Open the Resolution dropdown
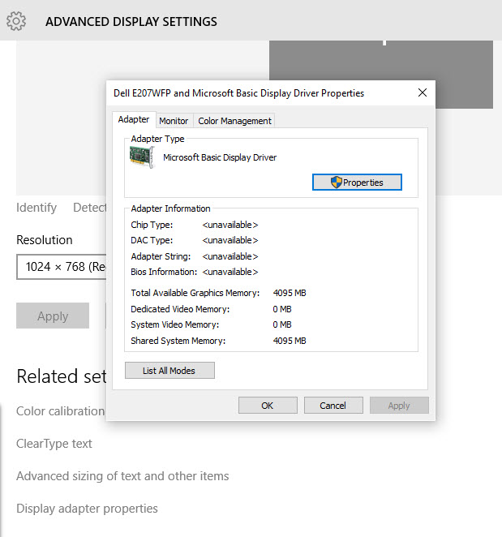The width and height of the screenshot is (502, 537). click(x=62, y=267)
